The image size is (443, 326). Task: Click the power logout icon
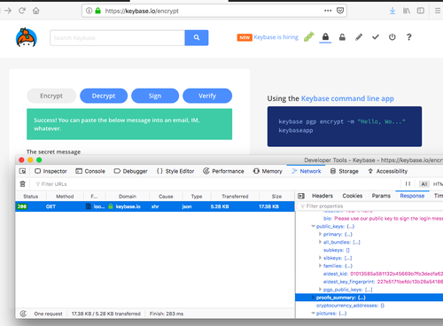392,37
